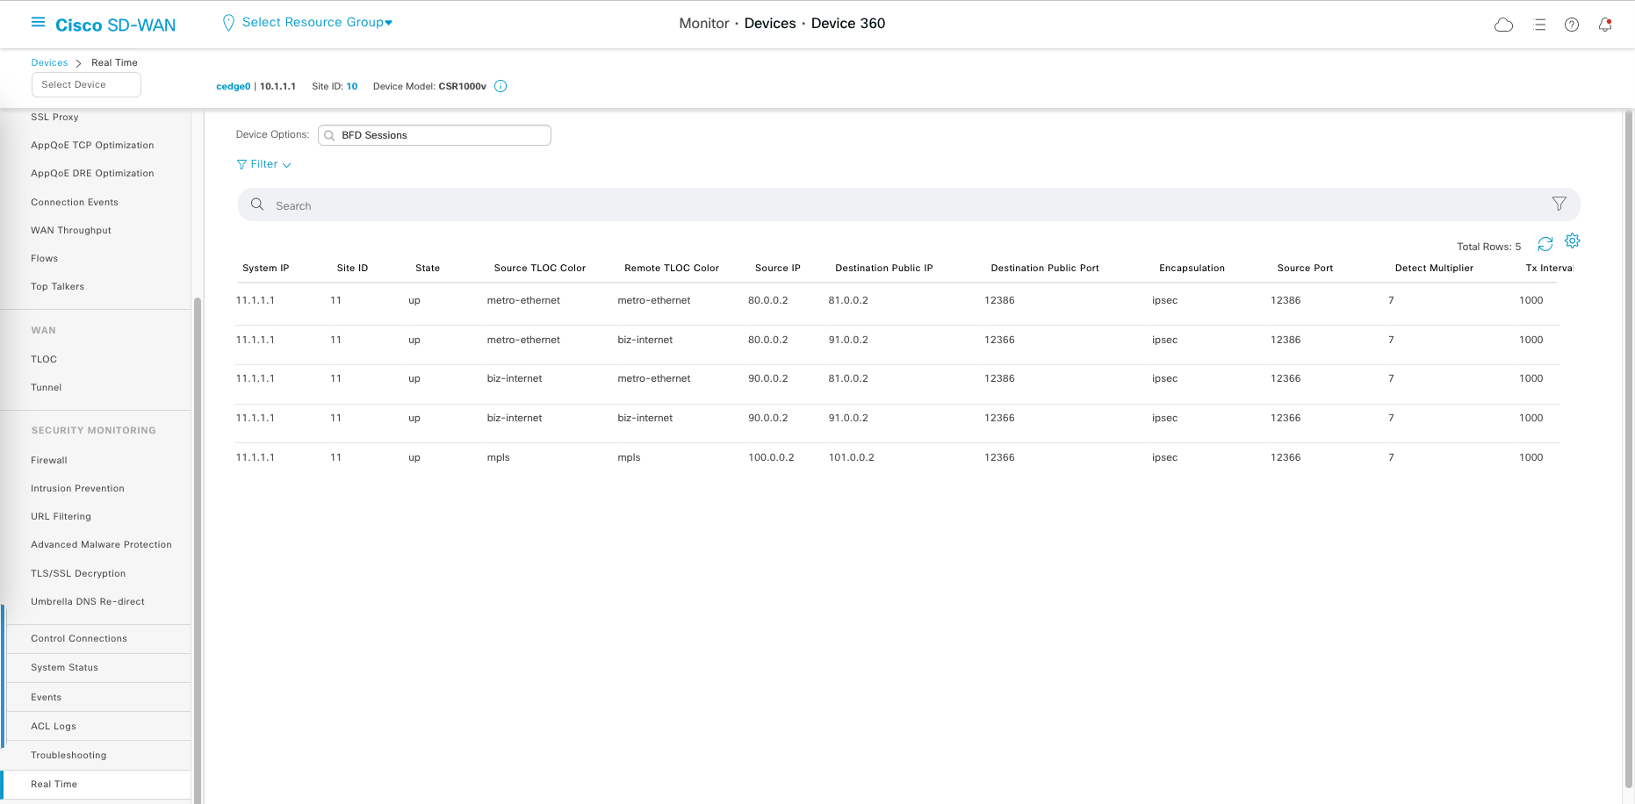Open table column settings gear

(x=1572, y=240)
